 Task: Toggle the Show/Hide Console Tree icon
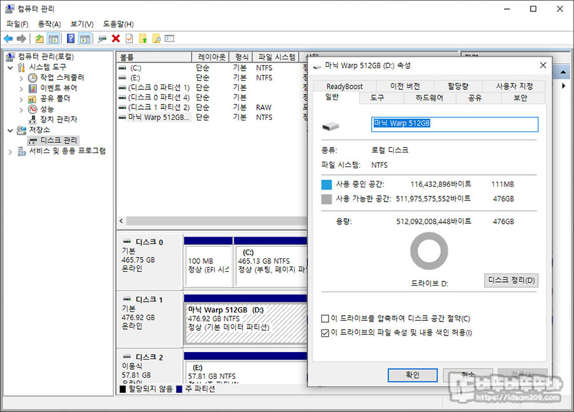54,38
